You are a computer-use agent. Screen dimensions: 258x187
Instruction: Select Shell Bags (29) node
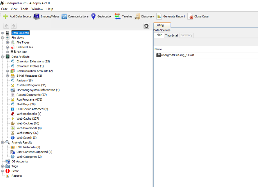pyautogui.click(x=26, y=104)
